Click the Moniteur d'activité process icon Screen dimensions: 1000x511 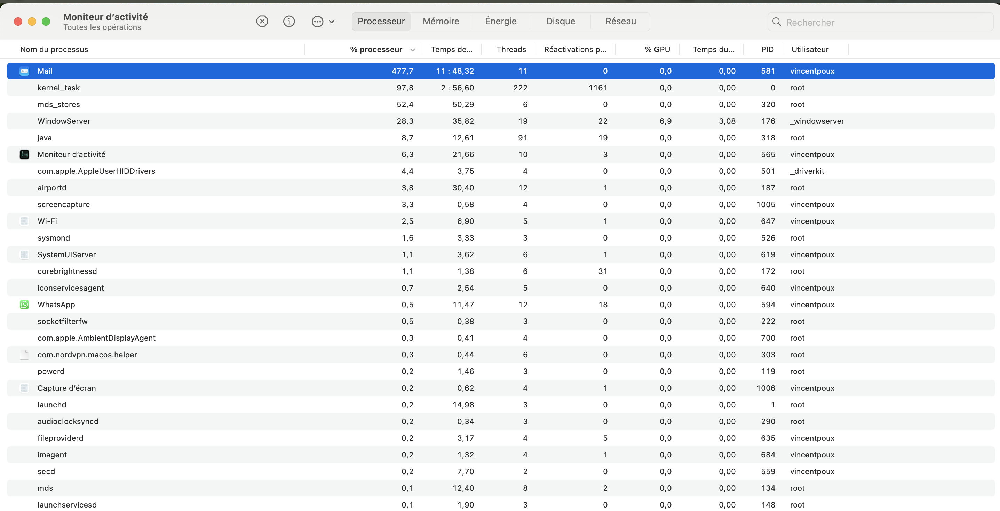pos(24,155)
